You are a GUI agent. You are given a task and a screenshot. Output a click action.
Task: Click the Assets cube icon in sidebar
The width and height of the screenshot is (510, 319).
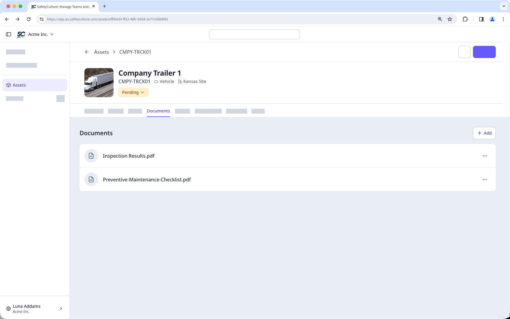(8, 85)
